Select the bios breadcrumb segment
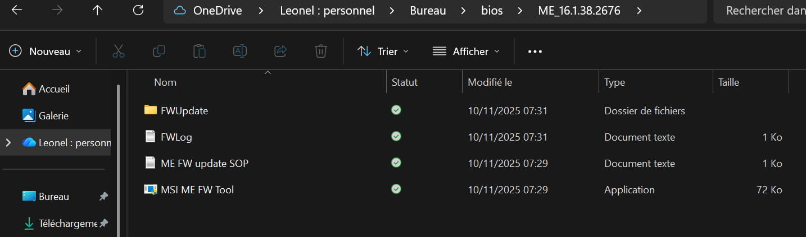The width and height of the screenshot is (806, 237). tap(493, 11)
